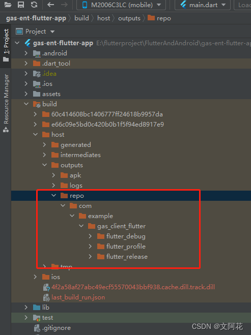Viewport: 251px width, 335px height.
Task: Click the Forward navigation arrow
Action: (x=64, y=5)
